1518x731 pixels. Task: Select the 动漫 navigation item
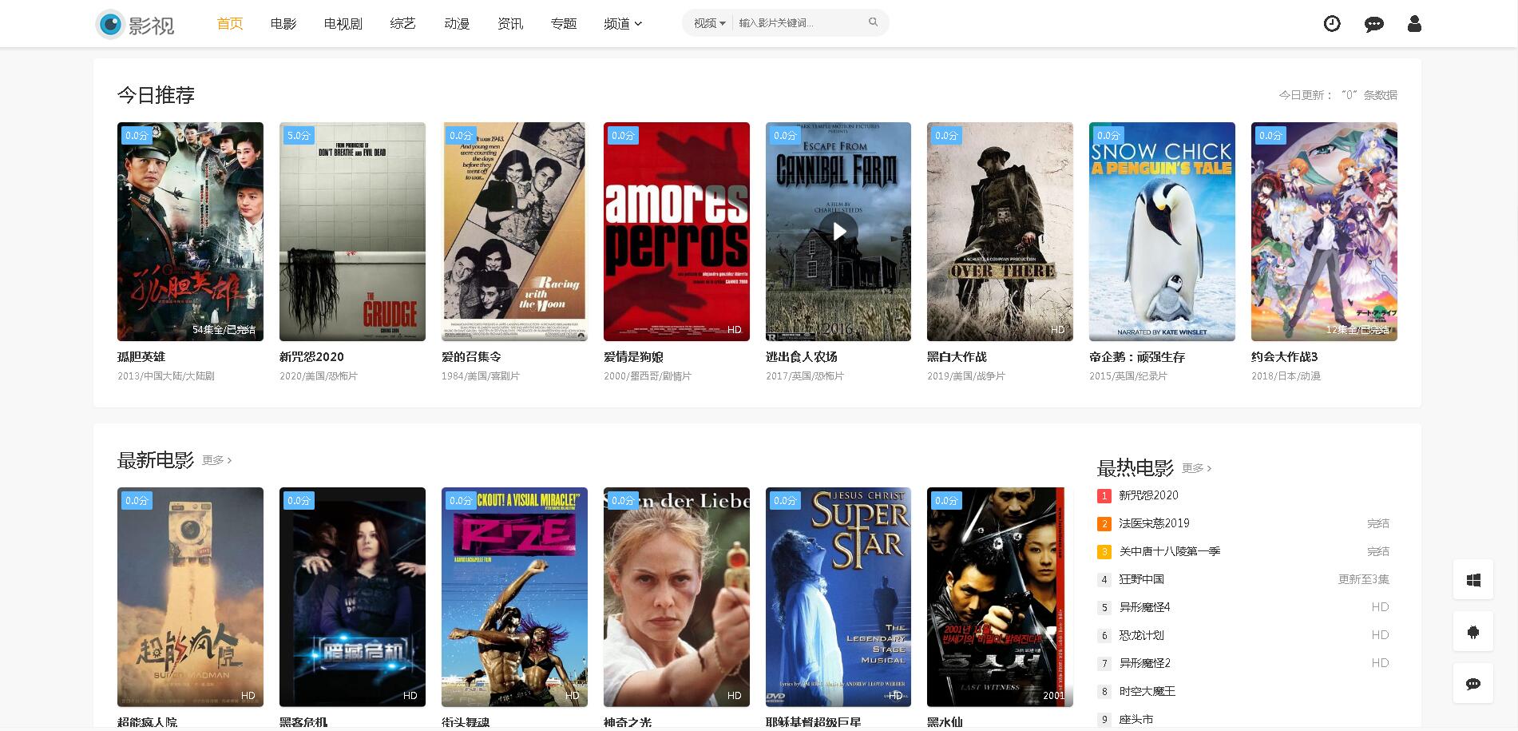click(457, 24)
